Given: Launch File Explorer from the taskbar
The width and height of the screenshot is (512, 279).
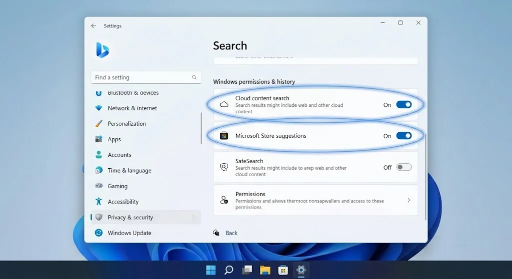Looking at the screenshot, I should 265,270.
